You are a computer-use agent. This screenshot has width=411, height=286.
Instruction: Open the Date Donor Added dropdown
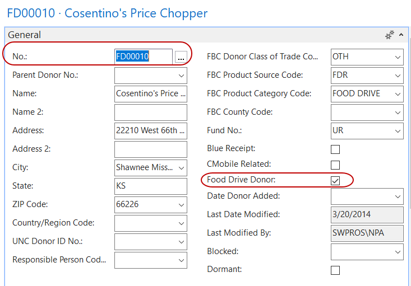pyautogui.click(x=398, y=196)
